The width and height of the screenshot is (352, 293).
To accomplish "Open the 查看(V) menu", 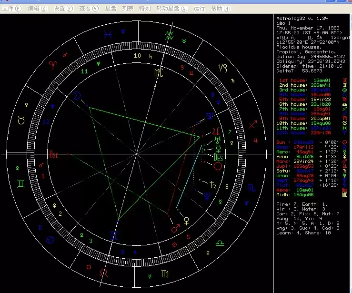I will tap(89, 9).
